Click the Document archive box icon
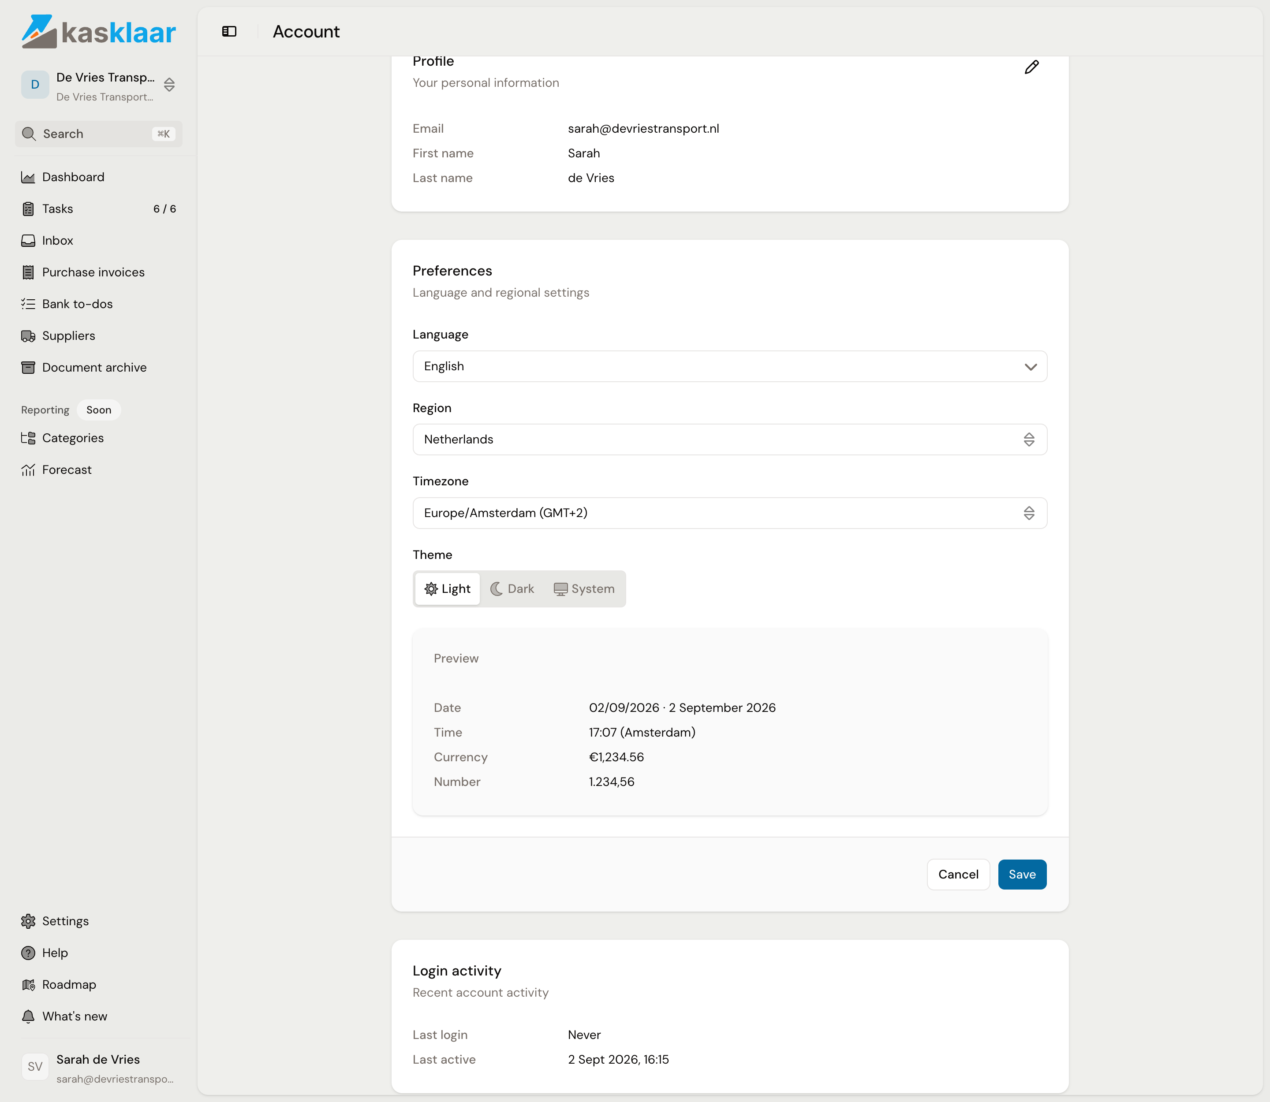Viewport: 1270px width, 1102px height. (28, 368)
